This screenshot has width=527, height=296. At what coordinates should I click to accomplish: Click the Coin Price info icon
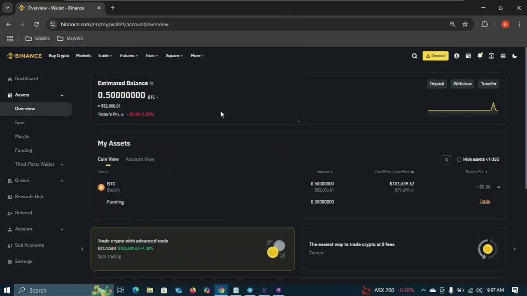click(x=413, y=172)
